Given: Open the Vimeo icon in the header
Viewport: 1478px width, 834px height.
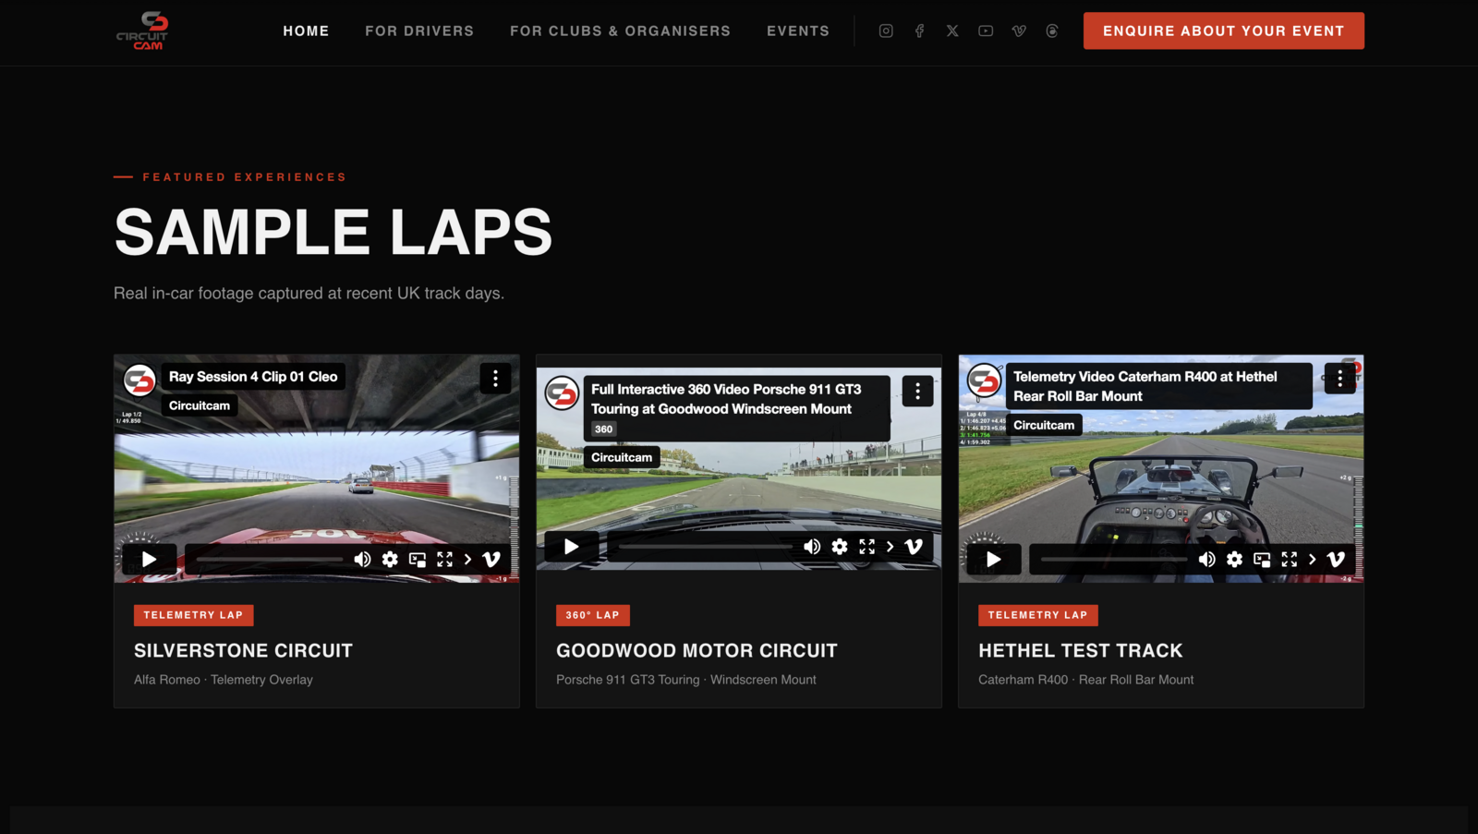Looking at the screenshot, I should (x=1019, y=30).
